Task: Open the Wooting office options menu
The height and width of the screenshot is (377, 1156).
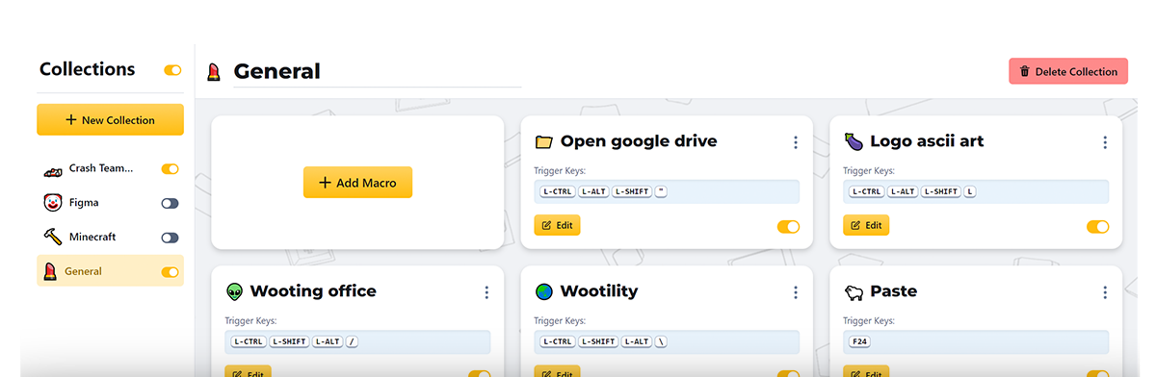Action: [486, 292]
